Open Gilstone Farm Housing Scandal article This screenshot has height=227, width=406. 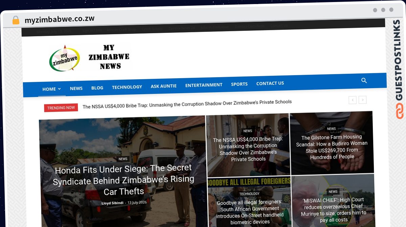click(x=332, y=147)
